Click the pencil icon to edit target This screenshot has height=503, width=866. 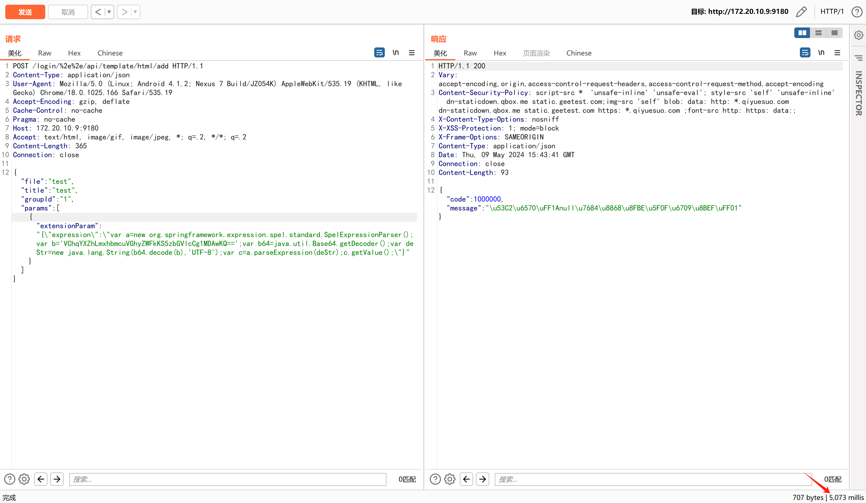(801, 12)
